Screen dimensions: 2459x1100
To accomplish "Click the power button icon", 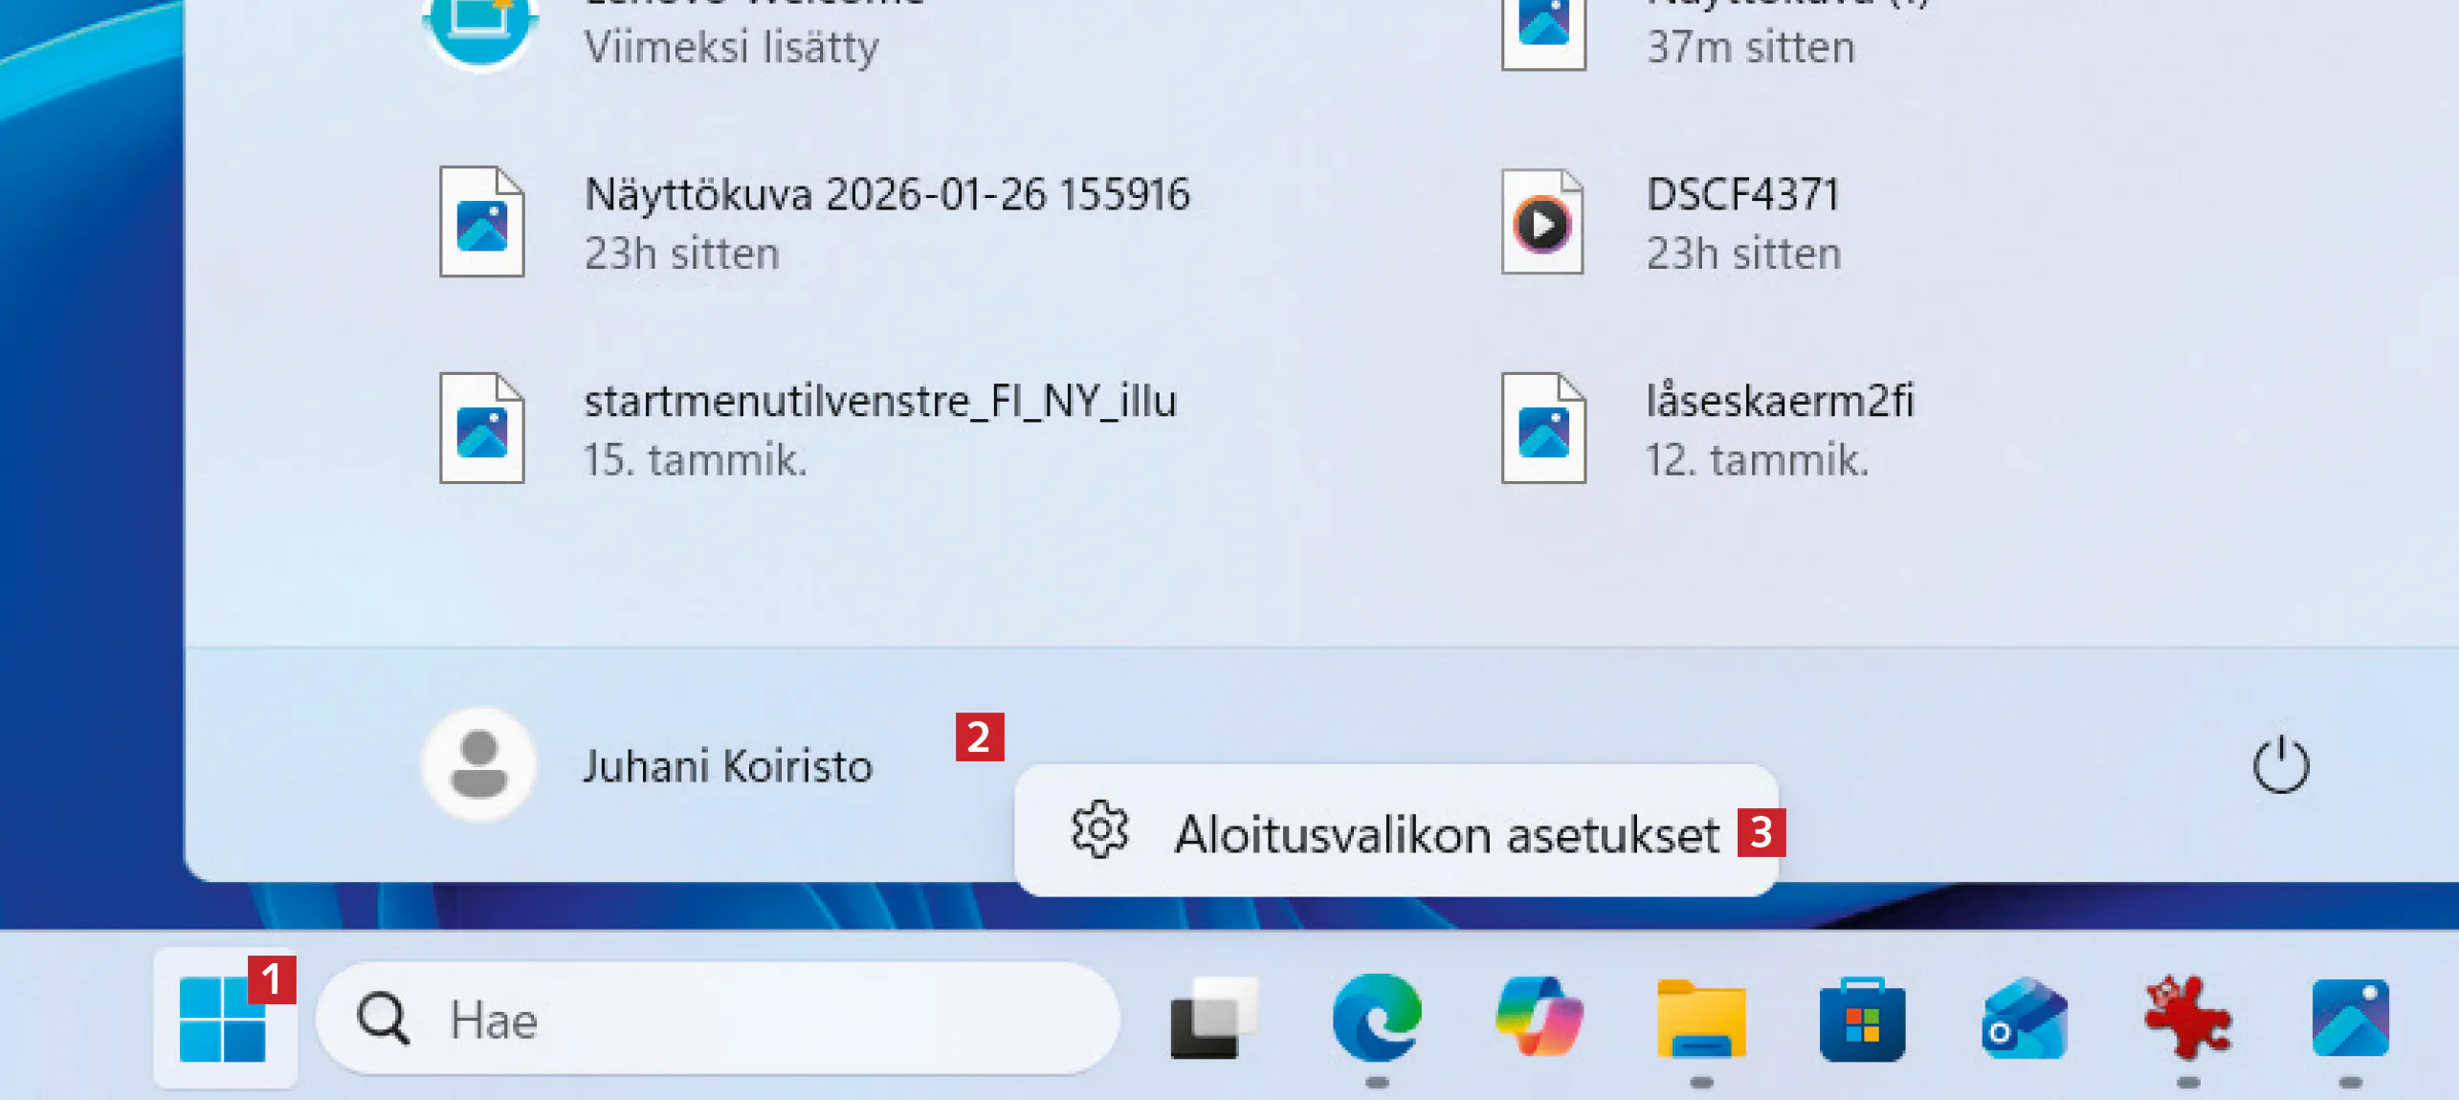I will point(2280,765).
